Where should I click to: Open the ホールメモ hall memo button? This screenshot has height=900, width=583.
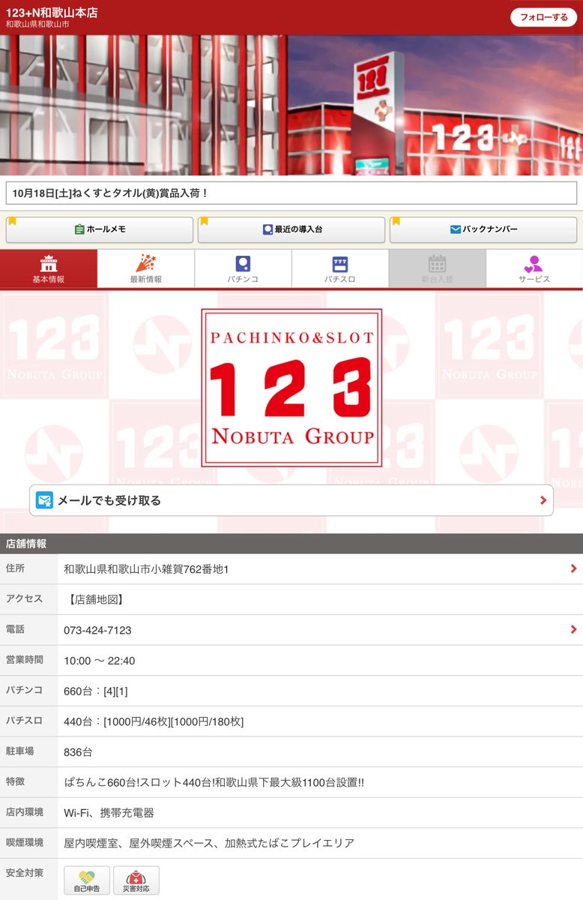point(100,229)
